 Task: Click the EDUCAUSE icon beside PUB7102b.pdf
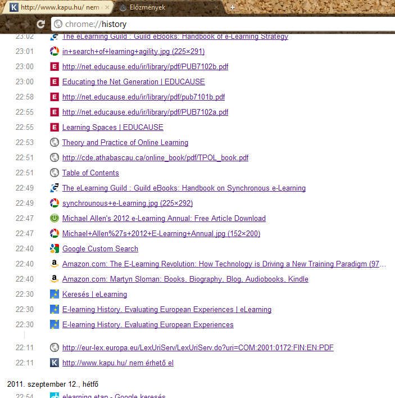pyautogui.click(x=55, y=66)
